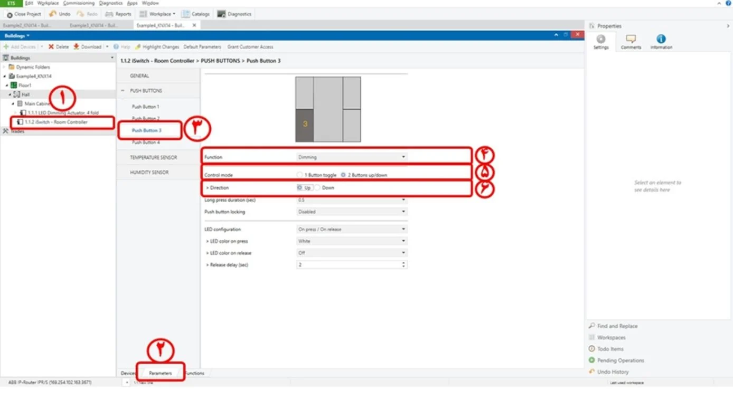Collapse the Floor1 tree node
The width and height of the screenshot is (733, 398).
coord(7,85)
